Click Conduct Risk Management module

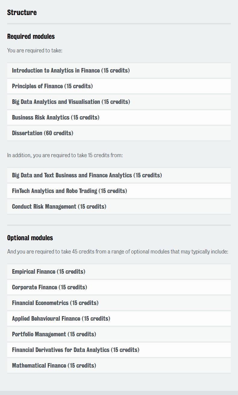point(119,207)
